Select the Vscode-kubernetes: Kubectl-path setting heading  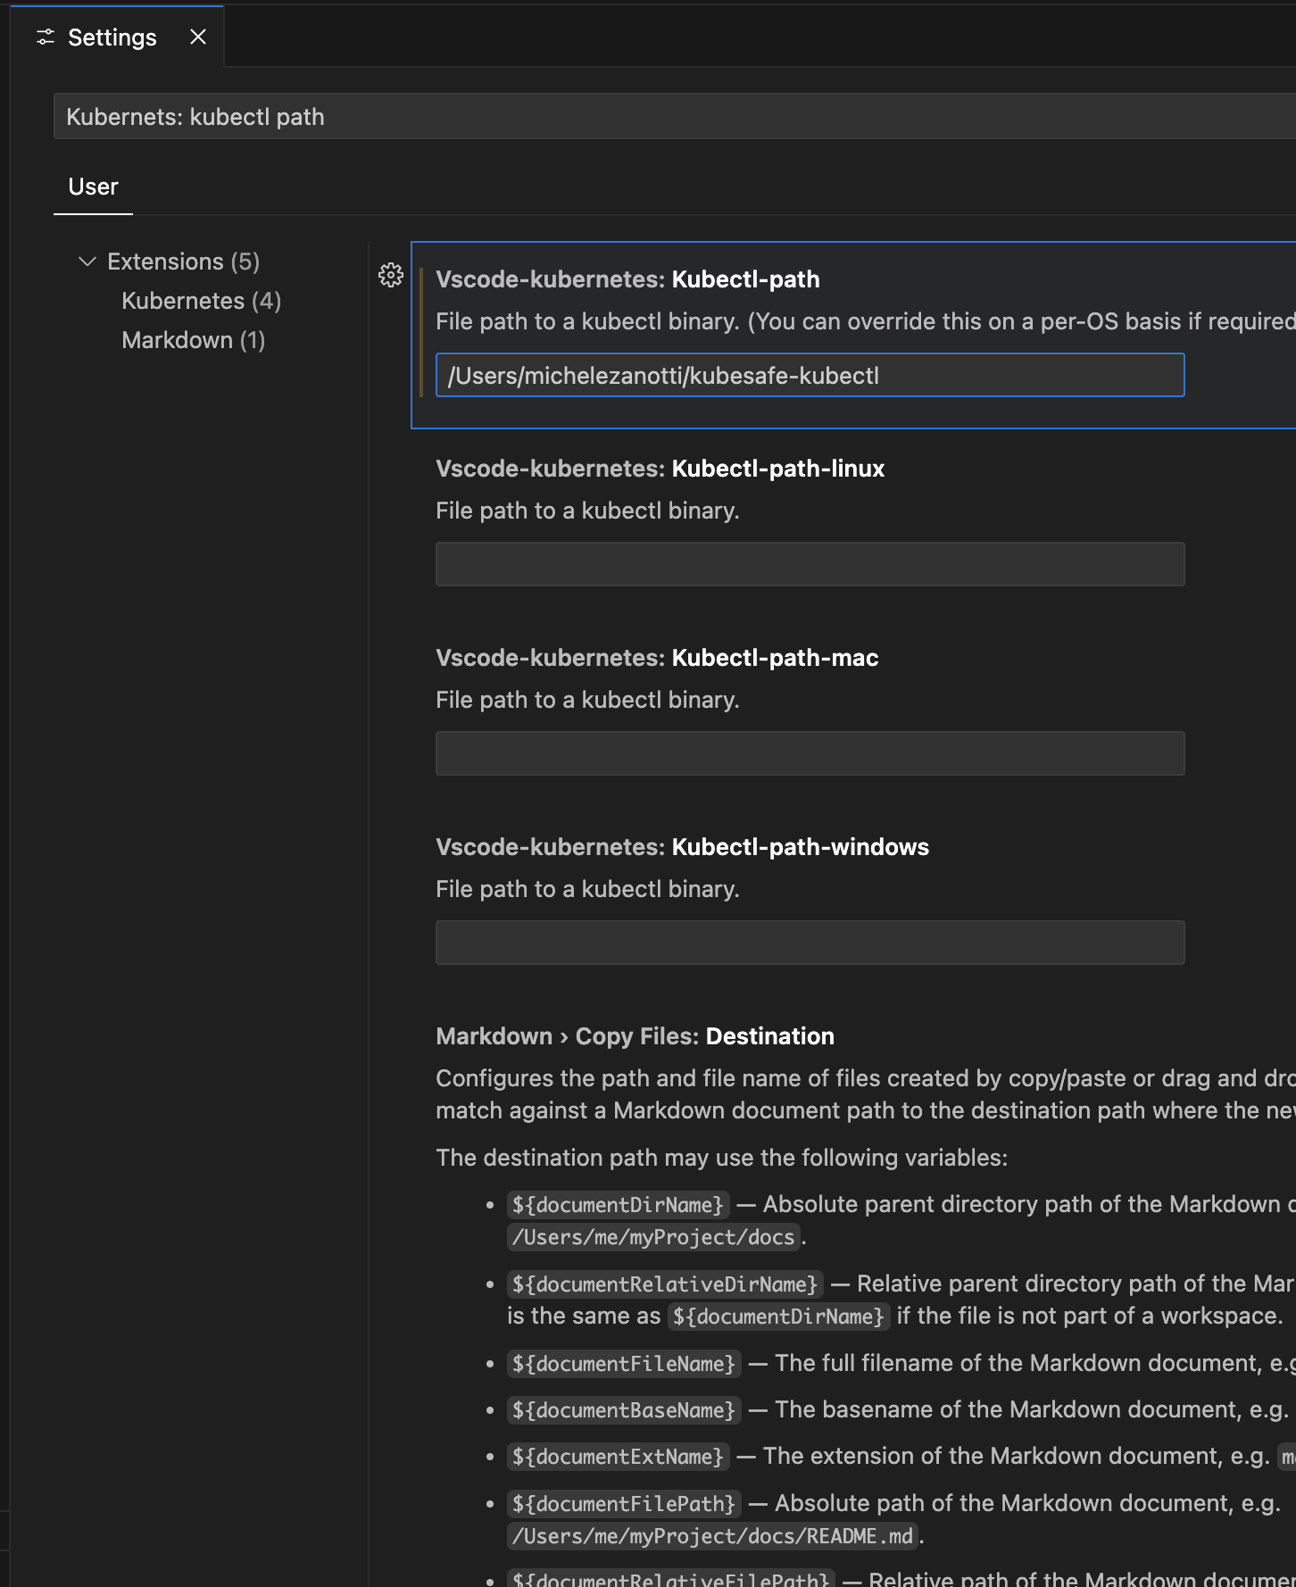pos(627,279)
